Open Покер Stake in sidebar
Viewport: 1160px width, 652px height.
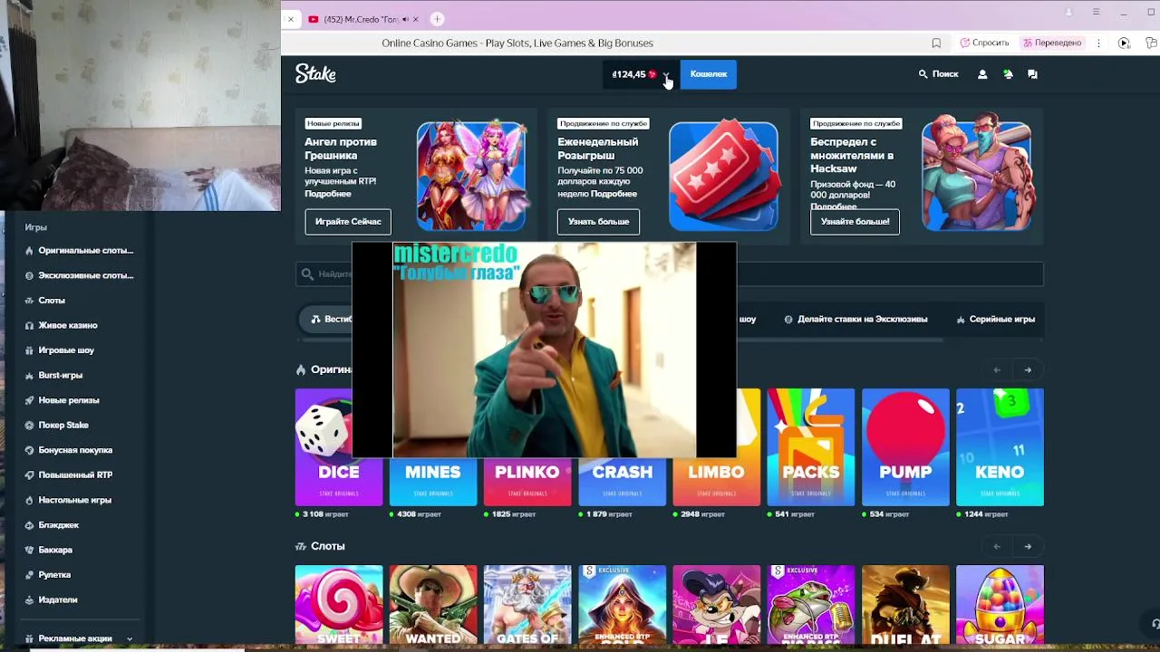coord(56,425)
